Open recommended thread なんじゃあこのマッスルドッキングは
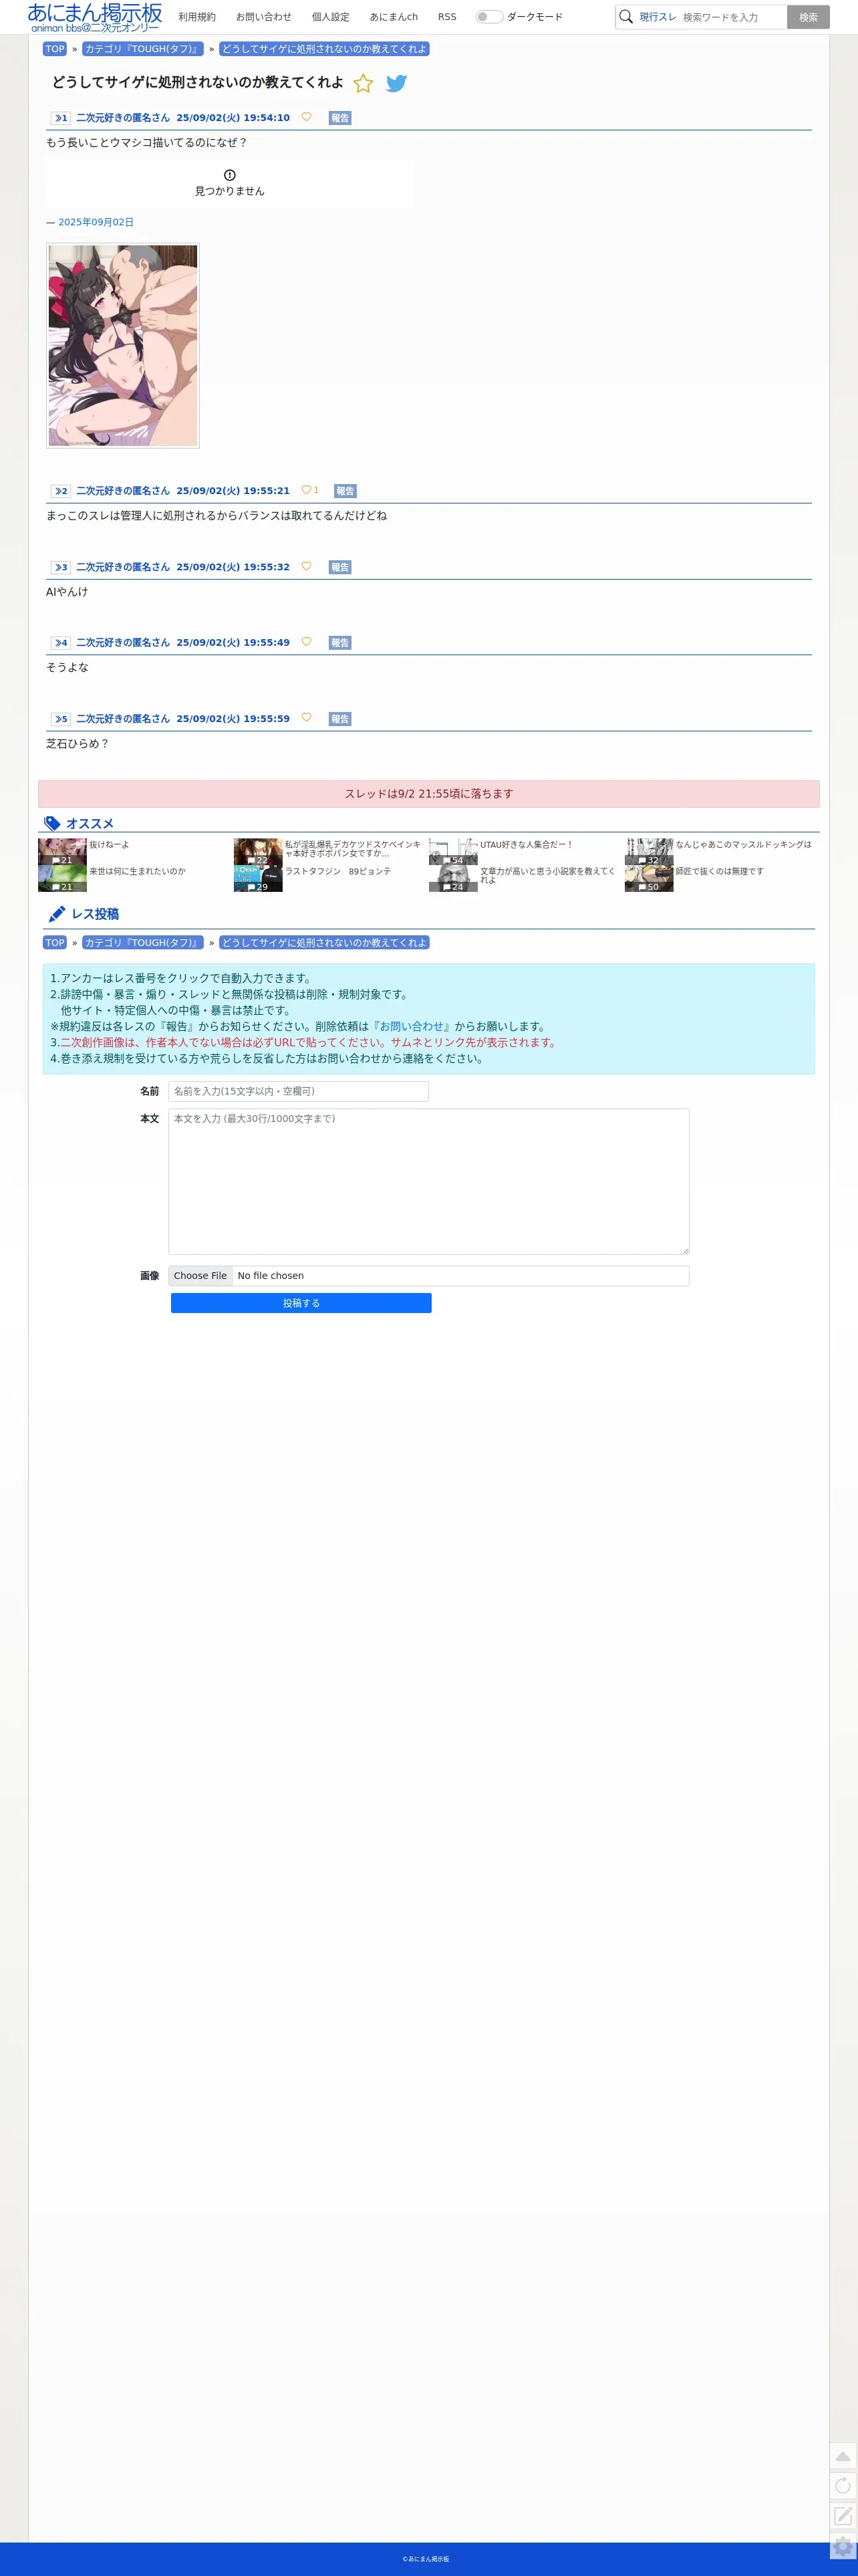 tap(743, 845)
